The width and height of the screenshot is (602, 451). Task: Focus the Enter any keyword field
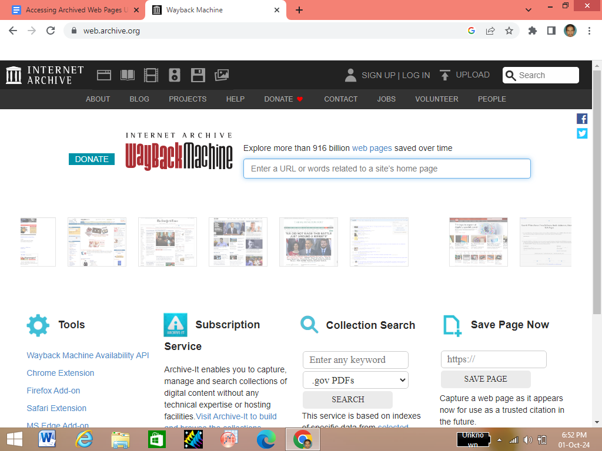coord(356,360)
